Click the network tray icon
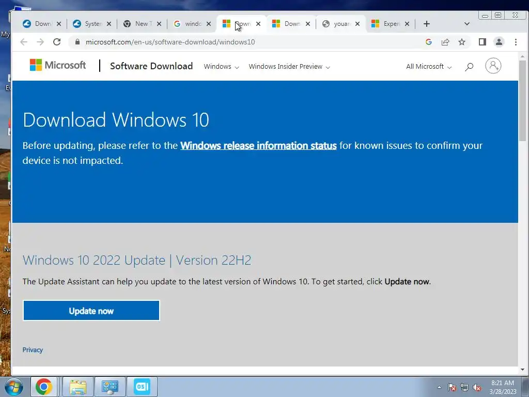Image resolution: width=529 pixels, height=397 pixels. click(x=464, y=387)
